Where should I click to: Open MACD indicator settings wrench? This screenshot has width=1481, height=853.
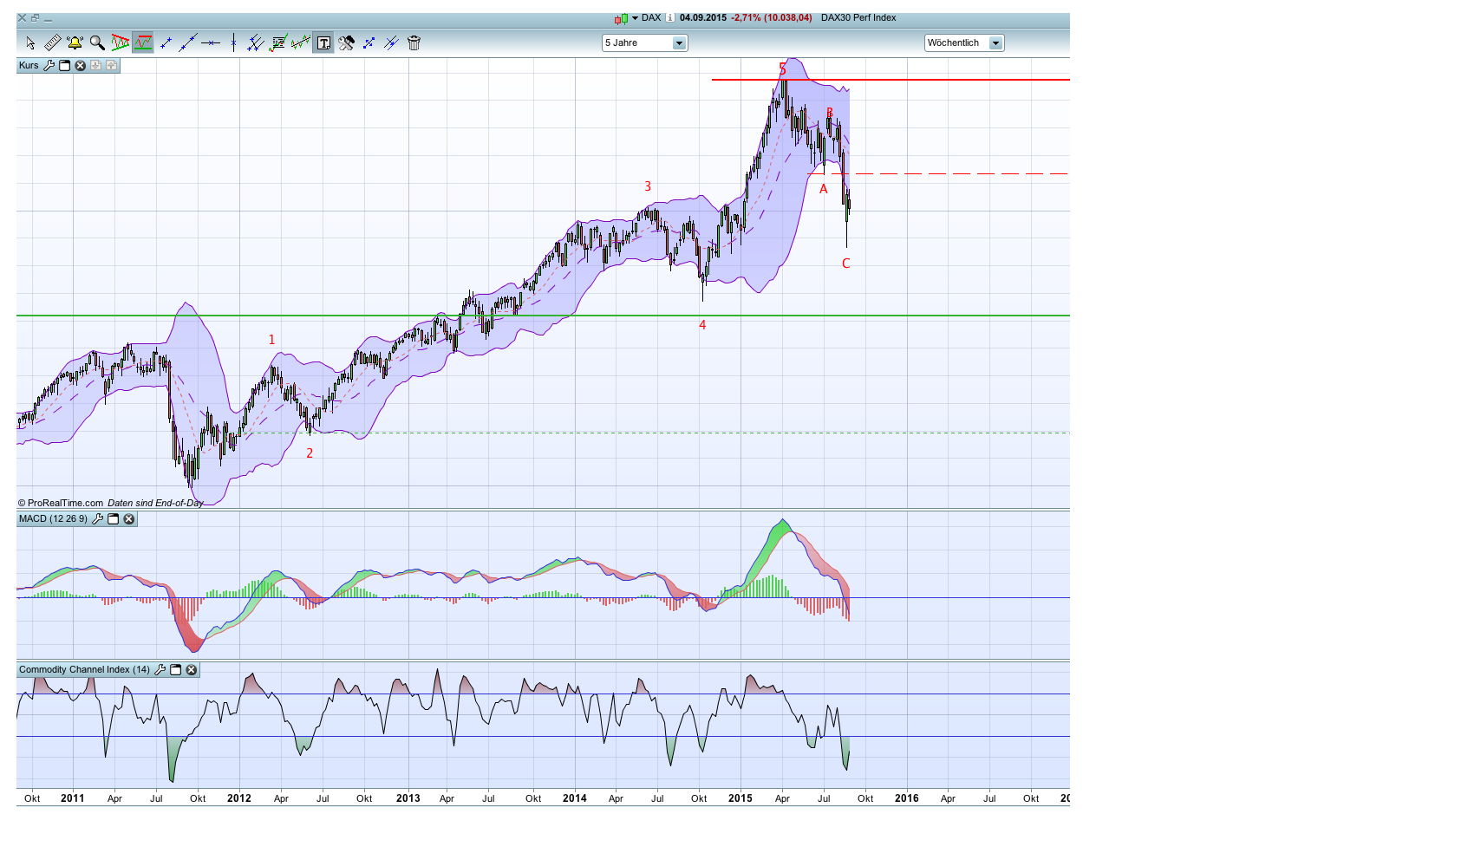click(x=96, y=519)
